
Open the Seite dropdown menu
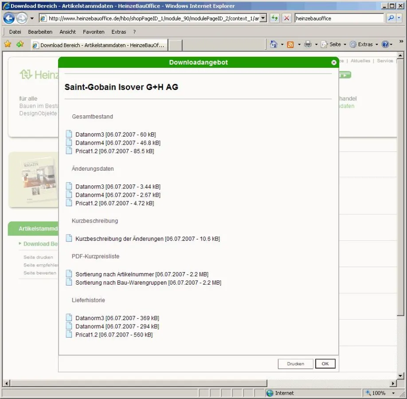(x=334, y=44)
